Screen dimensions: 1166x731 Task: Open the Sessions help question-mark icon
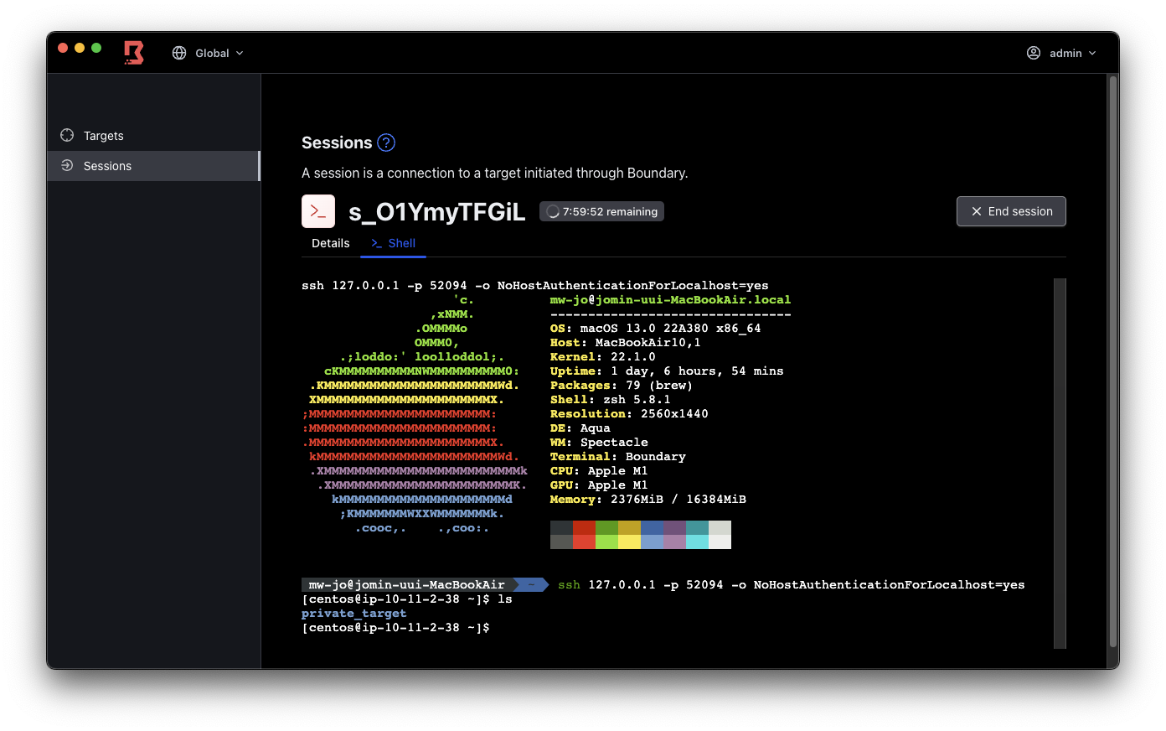pyautogui.click(x=386, y=143)
